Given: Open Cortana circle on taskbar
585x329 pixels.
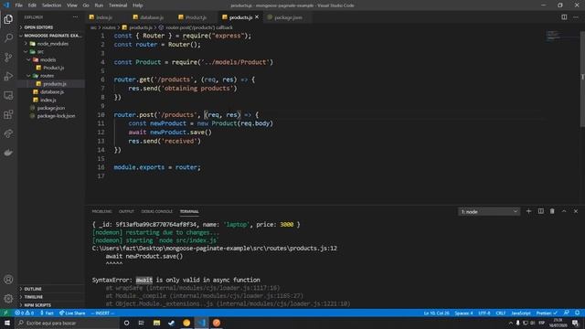Looking at the screenshot, I should coord(126,323).
